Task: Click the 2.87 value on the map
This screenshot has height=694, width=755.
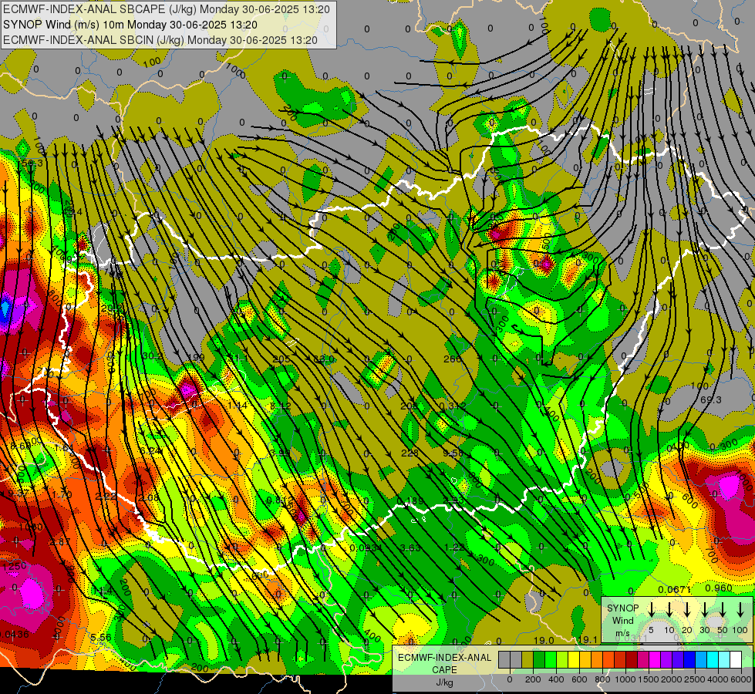Action: coord(60,542)
